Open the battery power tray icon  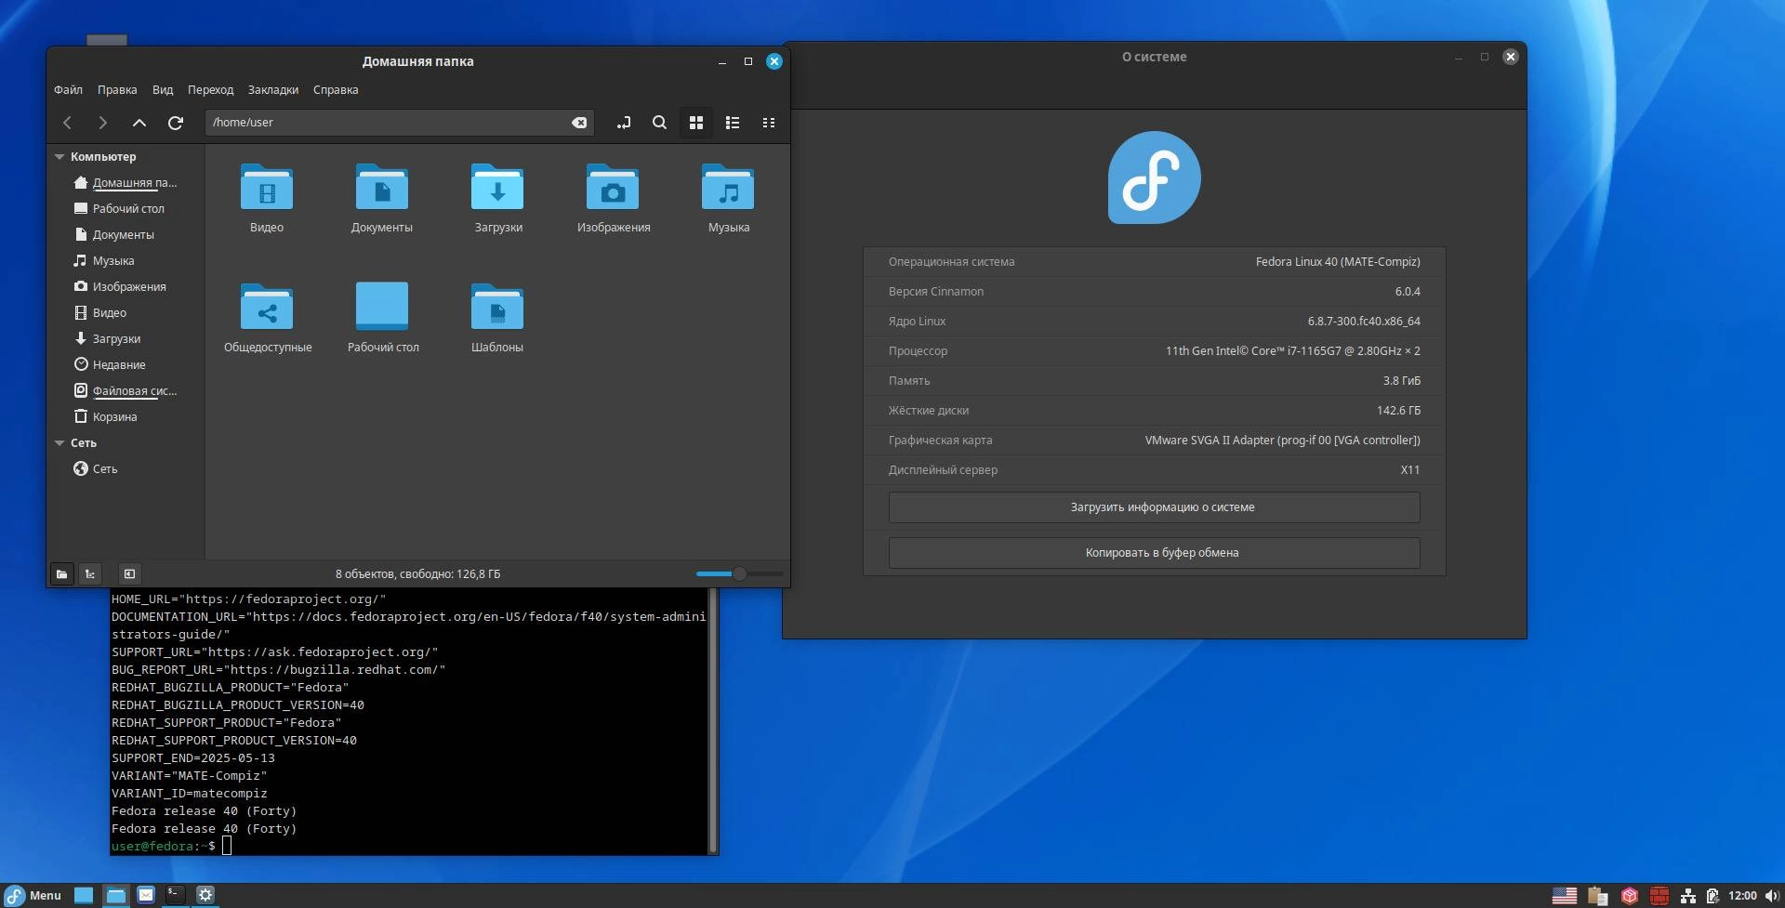point(1712,896)
